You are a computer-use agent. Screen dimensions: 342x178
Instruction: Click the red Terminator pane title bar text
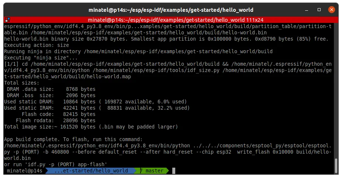(175, 20)
